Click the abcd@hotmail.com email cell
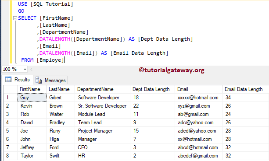The image size is (269, 161). 198,147
